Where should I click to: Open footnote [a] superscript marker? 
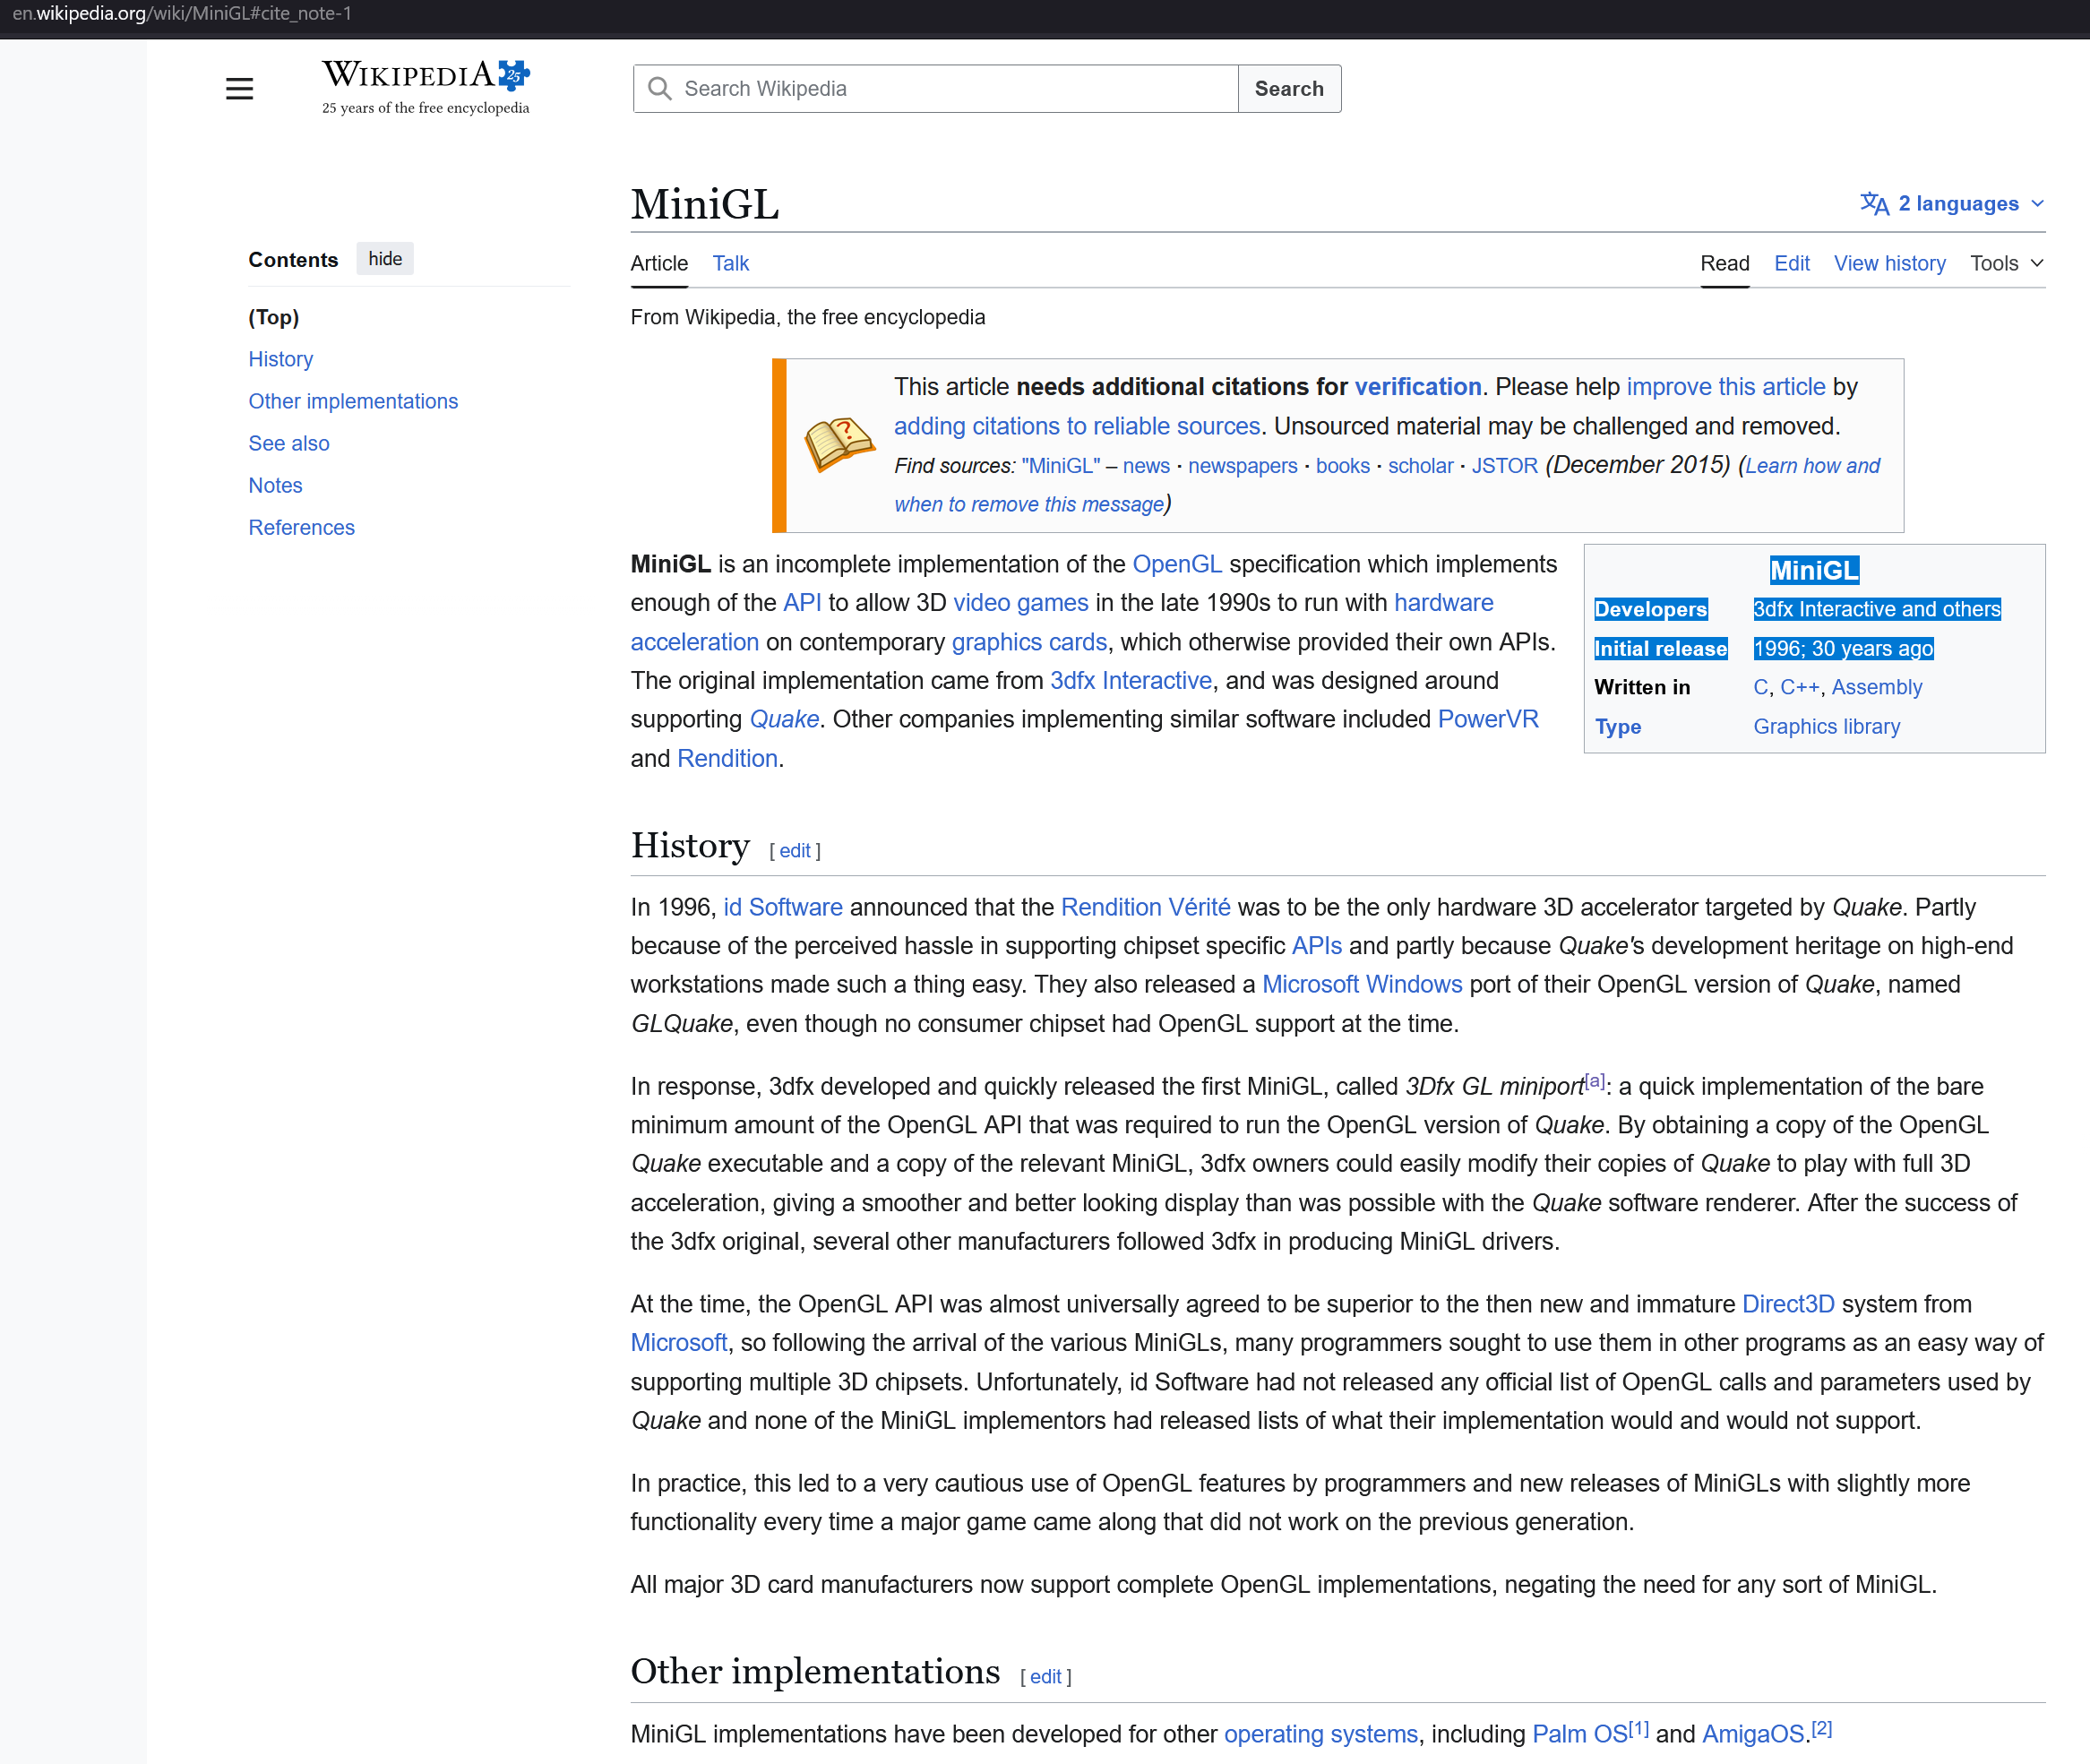[1594, 1081]
